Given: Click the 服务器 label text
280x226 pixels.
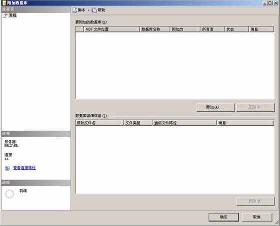Looking at the screenshot, I should [10, 142].
